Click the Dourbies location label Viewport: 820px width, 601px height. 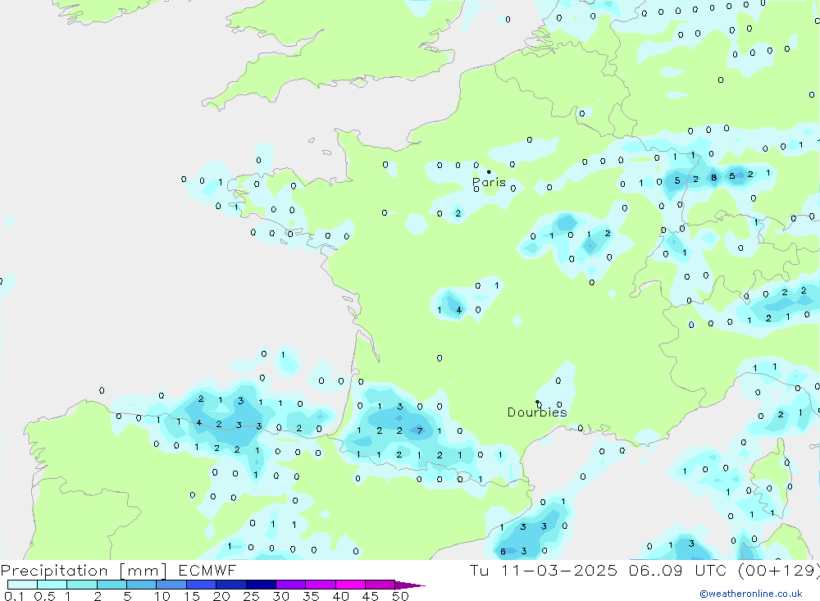[x=537, y=412]
